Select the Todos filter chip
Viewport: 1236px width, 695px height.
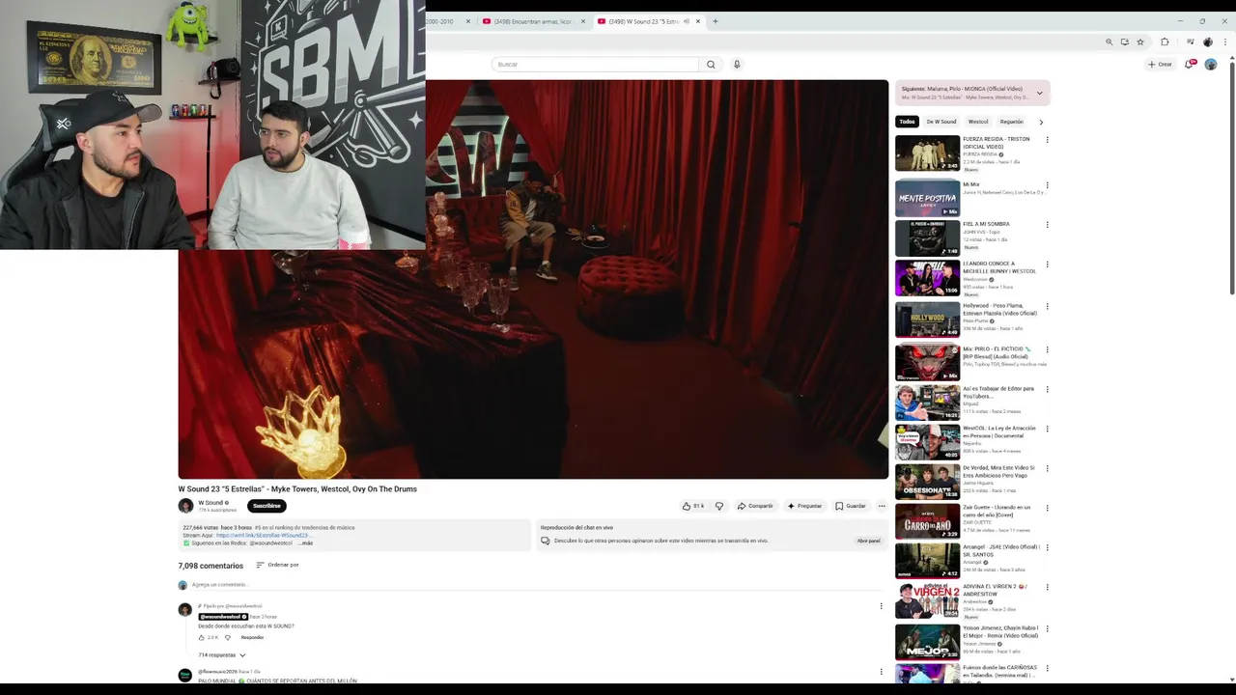click(907, 122)
